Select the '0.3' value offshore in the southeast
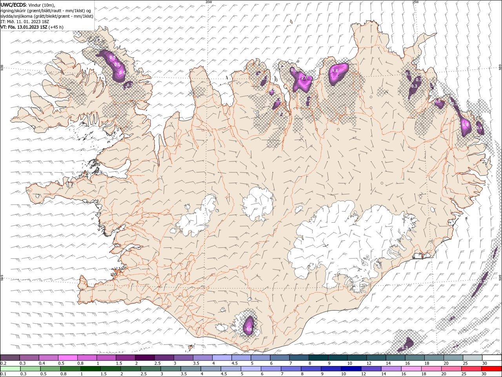Image resolution: width=502 pixels, height=377 pixels. click(405, 348)
